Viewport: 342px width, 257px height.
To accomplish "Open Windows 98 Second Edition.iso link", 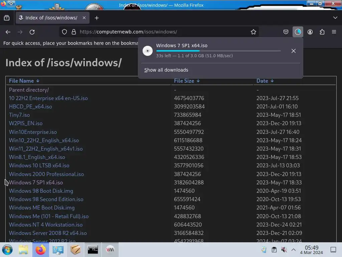I will (x=46, y=199).
